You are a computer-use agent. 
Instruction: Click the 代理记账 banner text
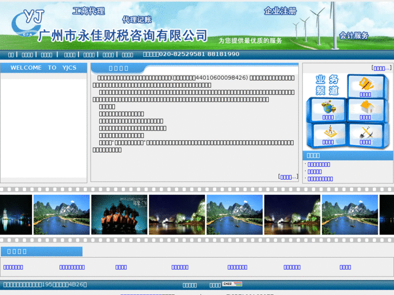point(137,19)
